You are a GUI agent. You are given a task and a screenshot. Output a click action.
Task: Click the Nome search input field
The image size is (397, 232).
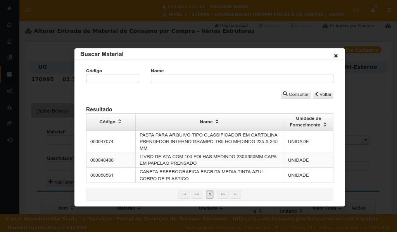[x=242, y=78]
